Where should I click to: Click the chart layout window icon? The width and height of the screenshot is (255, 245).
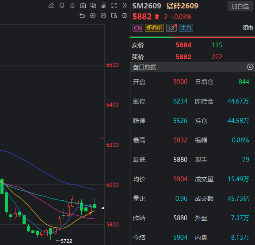click(114, 15)
